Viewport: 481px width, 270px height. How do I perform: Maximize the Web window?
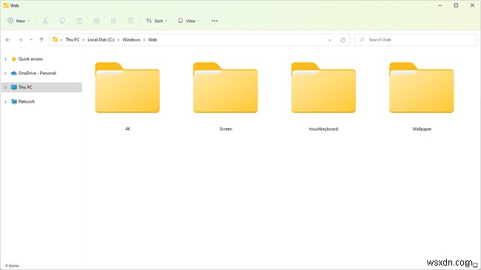tap(456, 5)
